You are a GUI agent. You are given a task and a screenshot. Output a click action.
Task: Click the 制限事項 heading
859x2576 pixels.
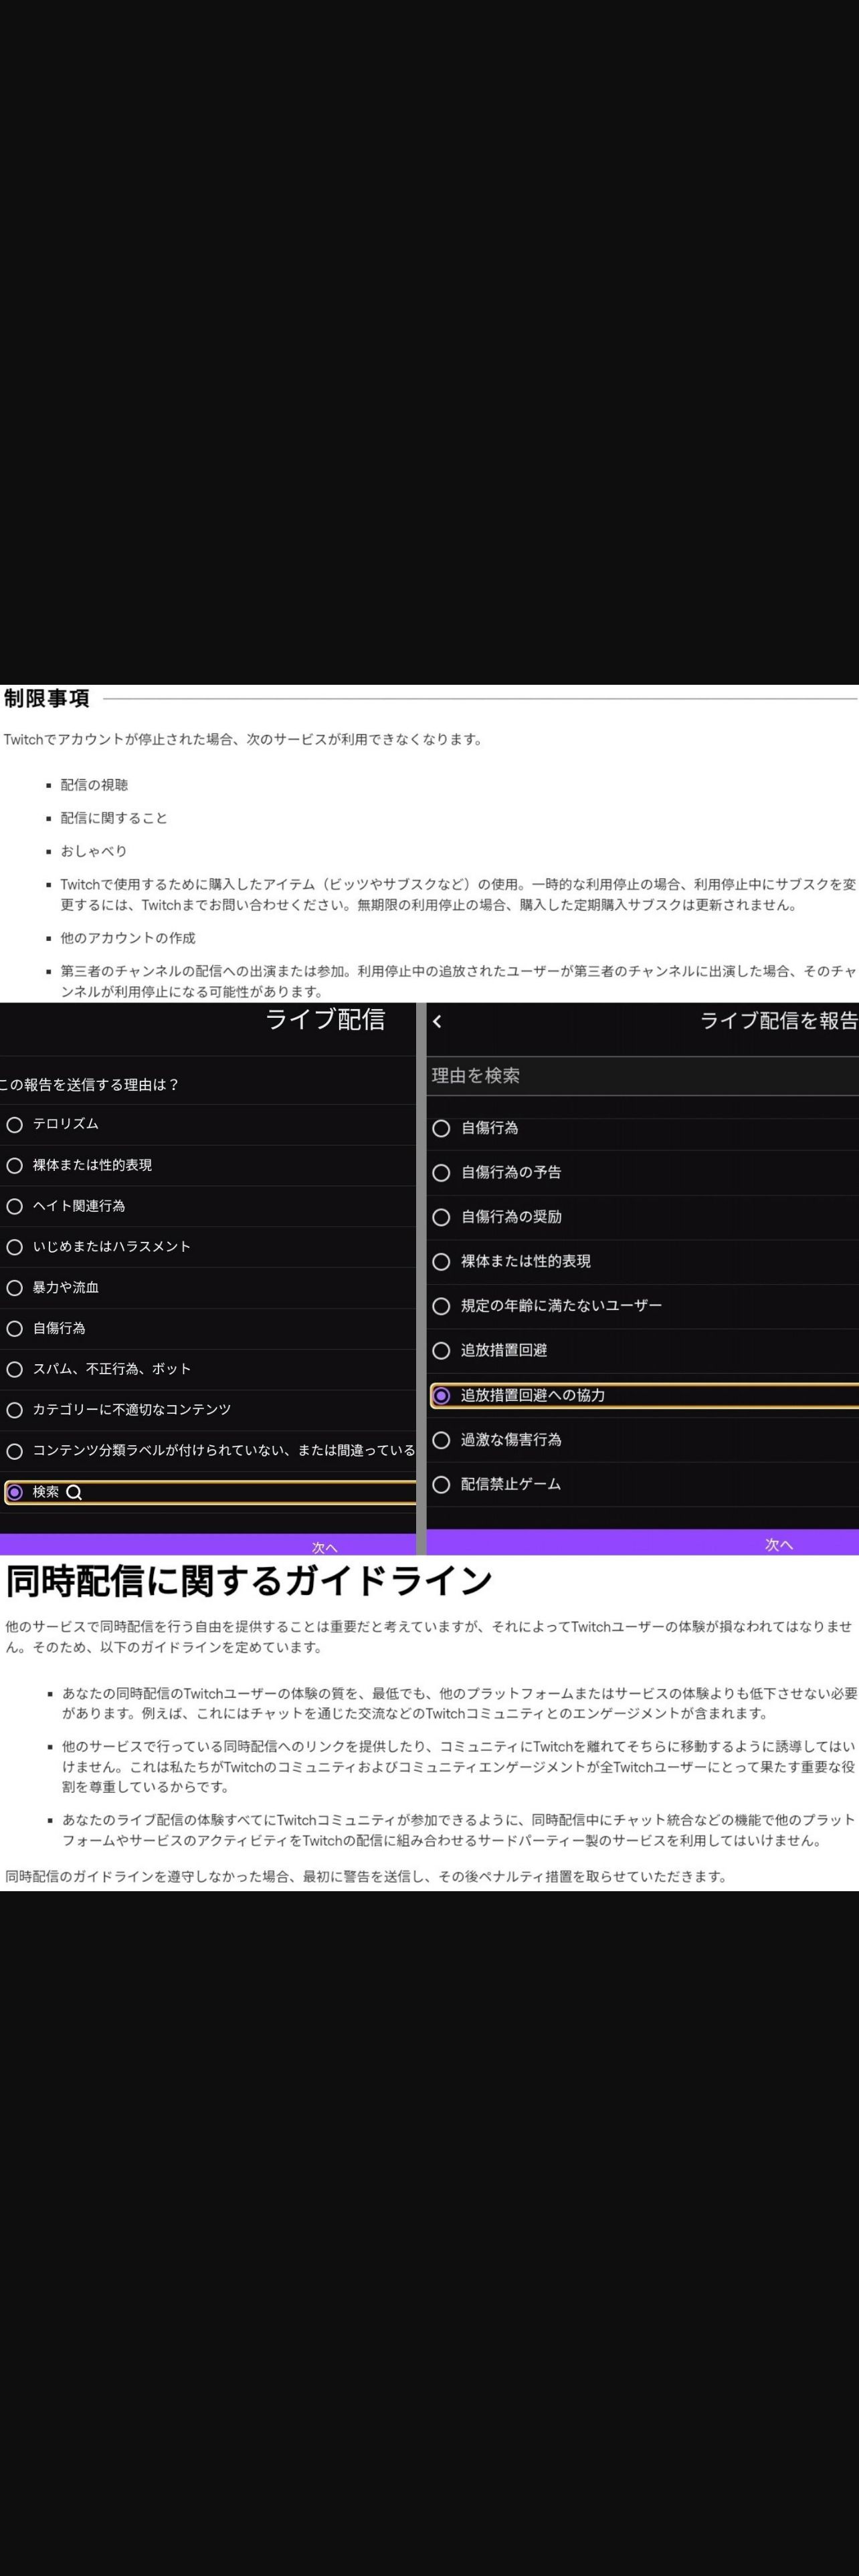click(46, 698)
